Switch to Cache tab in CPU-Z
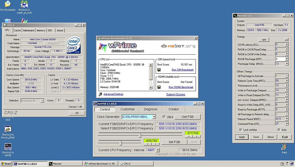Viewport: 295px width, 167px height. pyautogui.click(x=17, y=30)
